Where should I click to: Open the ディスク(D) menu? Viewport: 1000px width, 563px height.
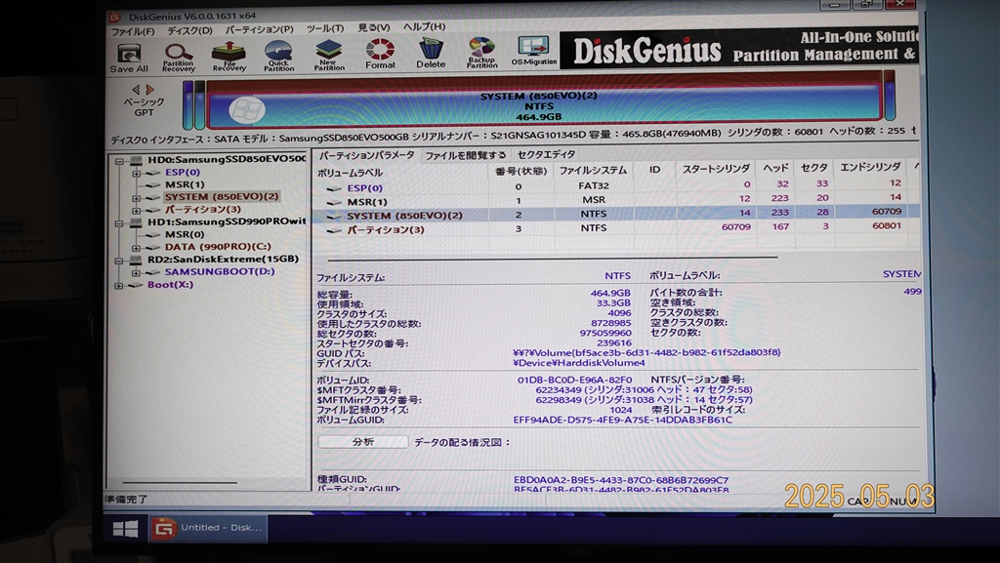tap(189, 29)
